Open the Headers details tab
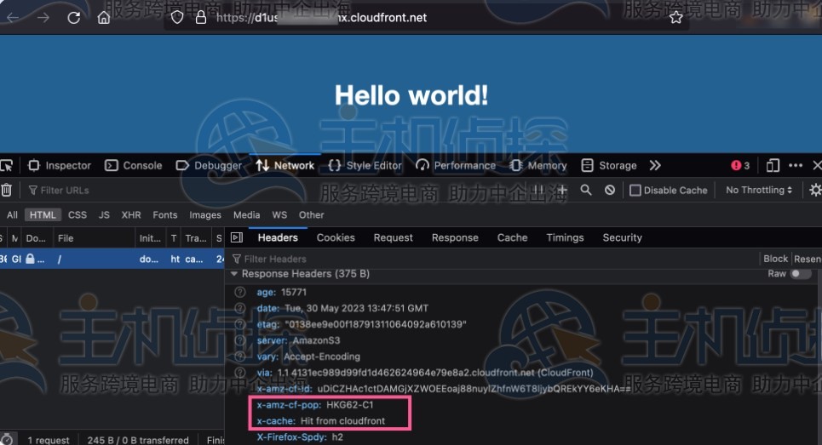 278,237
